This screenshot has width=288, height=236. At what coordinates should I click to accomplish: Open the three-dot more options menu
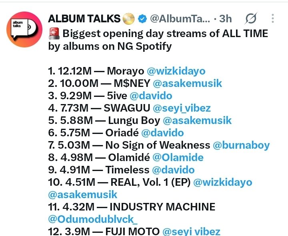click(273, 18)
